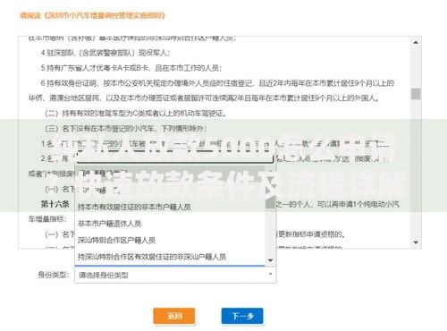Click the orange 返回 button
447x331 pixels.
[174, 316]
